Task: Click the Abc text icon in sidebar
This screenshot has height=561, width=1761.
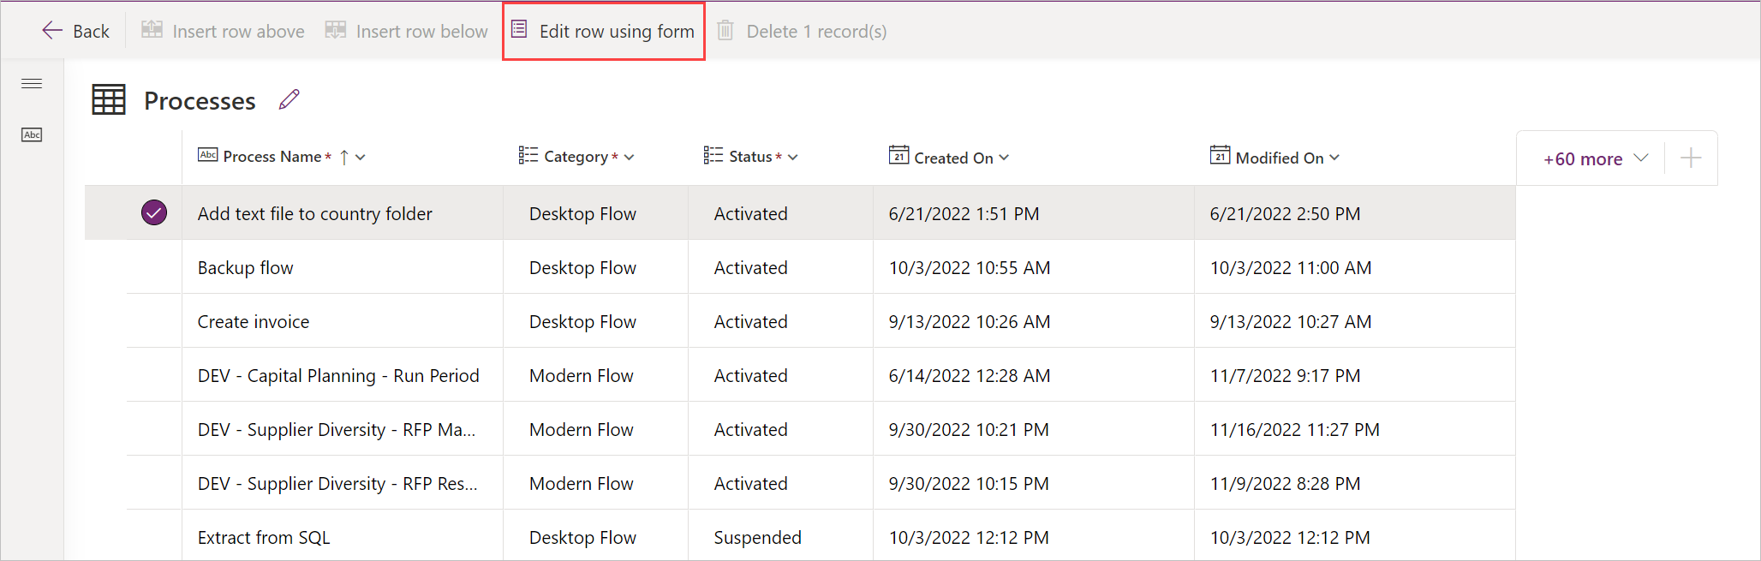Action: 32,135
